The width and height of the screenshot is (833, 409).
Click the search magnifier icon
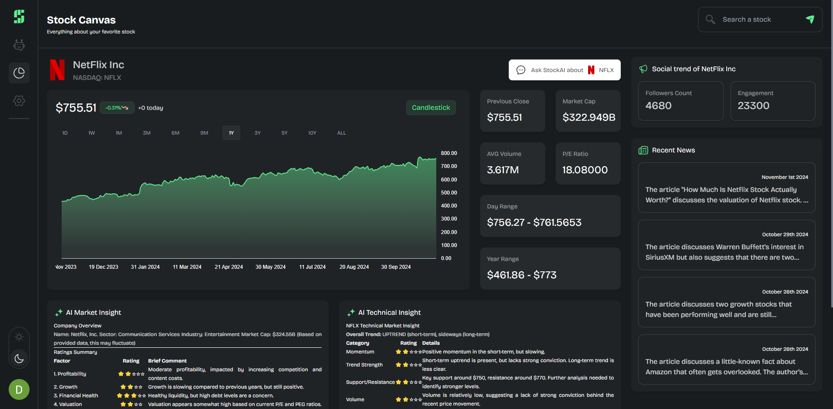(x=710, y=20)
